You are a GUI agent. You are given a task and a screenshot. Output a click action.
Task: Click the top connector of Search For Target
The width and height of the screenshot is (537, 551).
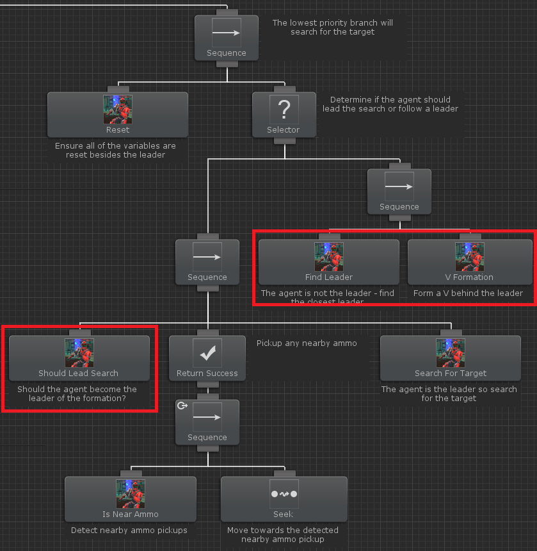pos(451,333)
